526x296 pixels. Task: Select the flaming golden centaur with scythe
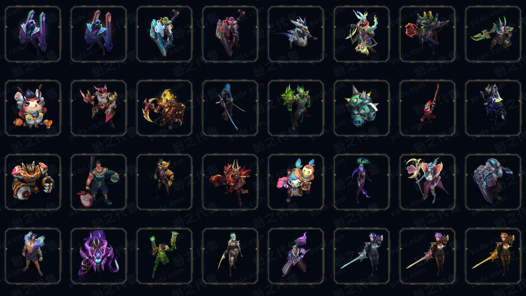pos(164,108)
